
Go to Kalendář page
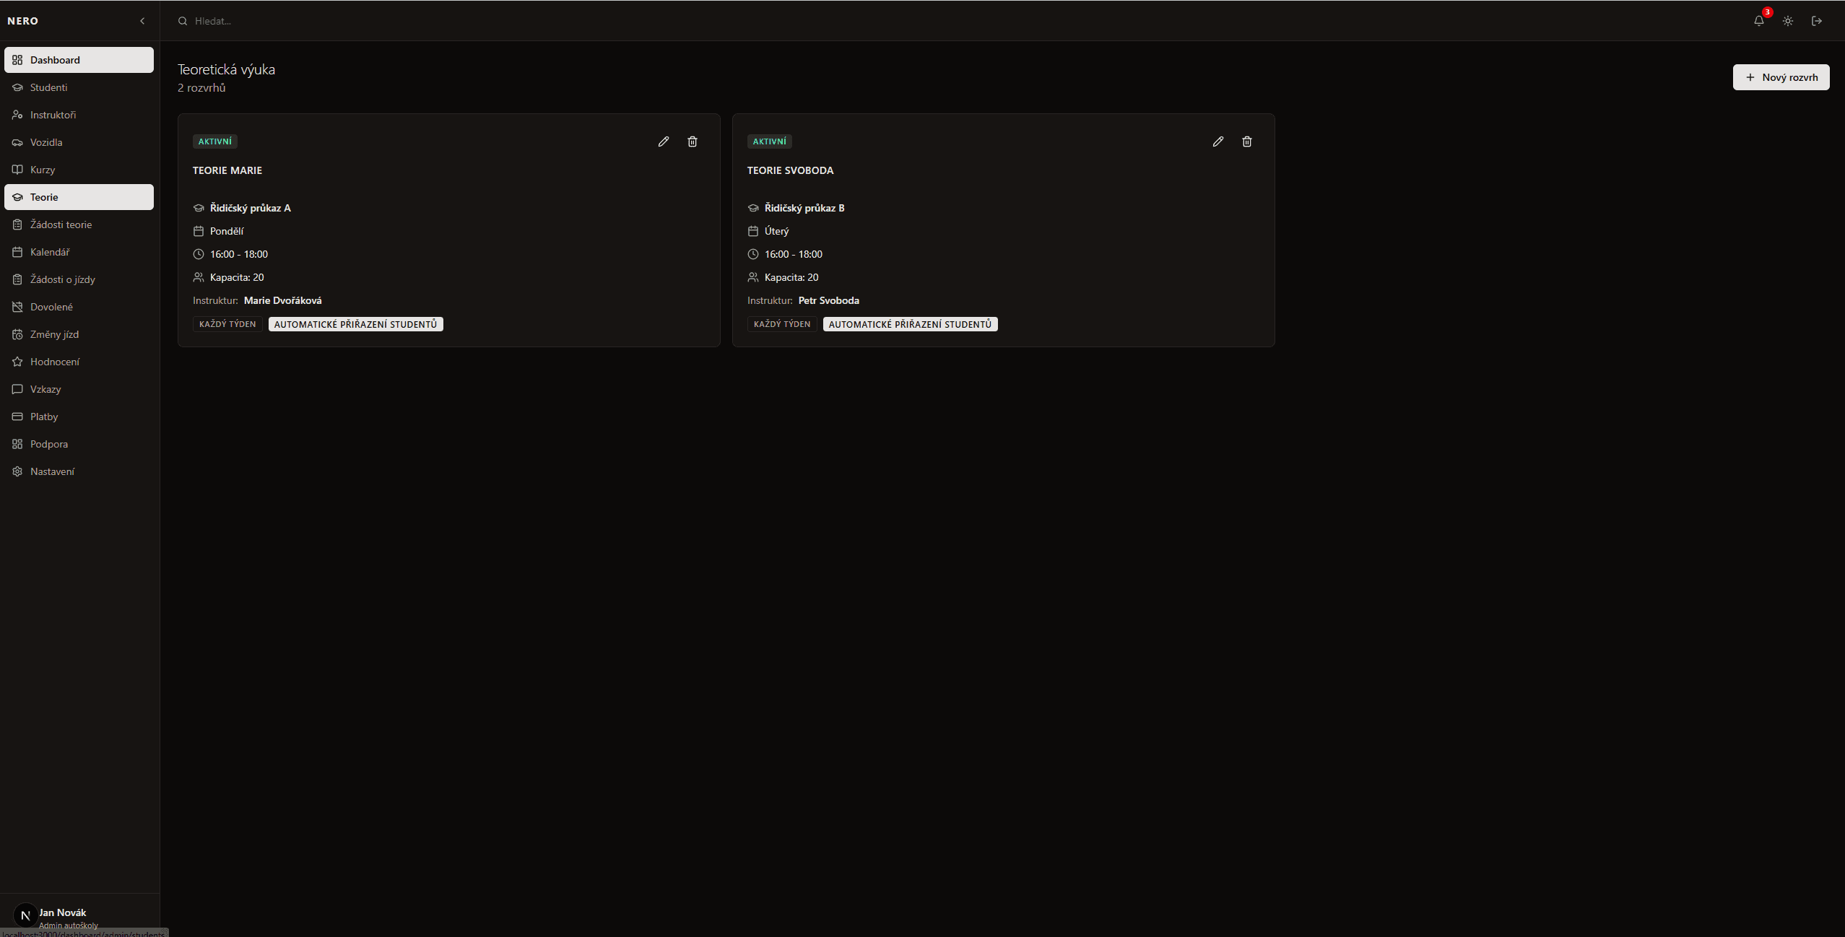[50, 252]
